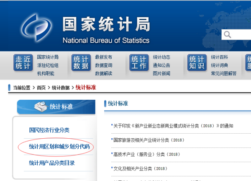This screenshot has height=181, width=251.
Task: Open the 通知公告 nav link
Action: coord(161,65)
